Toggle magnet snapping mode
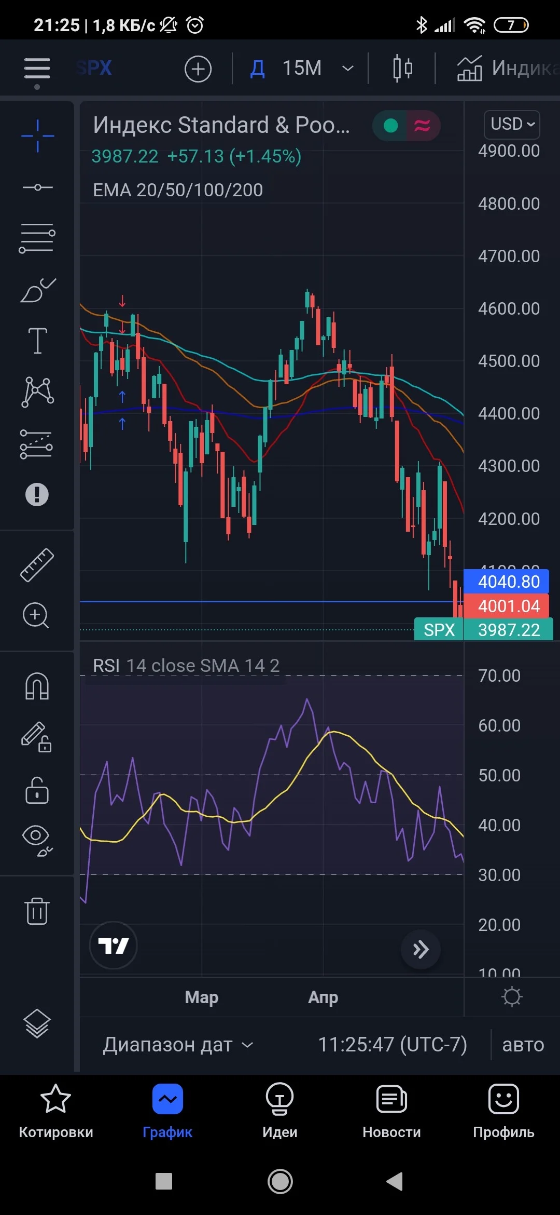Viewport: 560px width, 1215px height. click(37, 686)
